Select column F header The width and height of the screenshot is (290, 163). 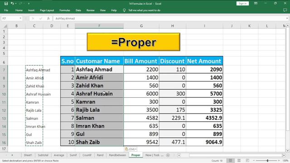pyautogui.click(x=99, y=26)
